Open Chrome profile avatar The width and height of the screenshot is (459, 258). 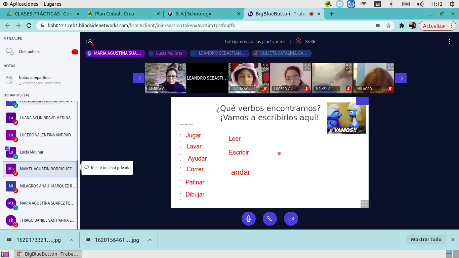[412, 26]
